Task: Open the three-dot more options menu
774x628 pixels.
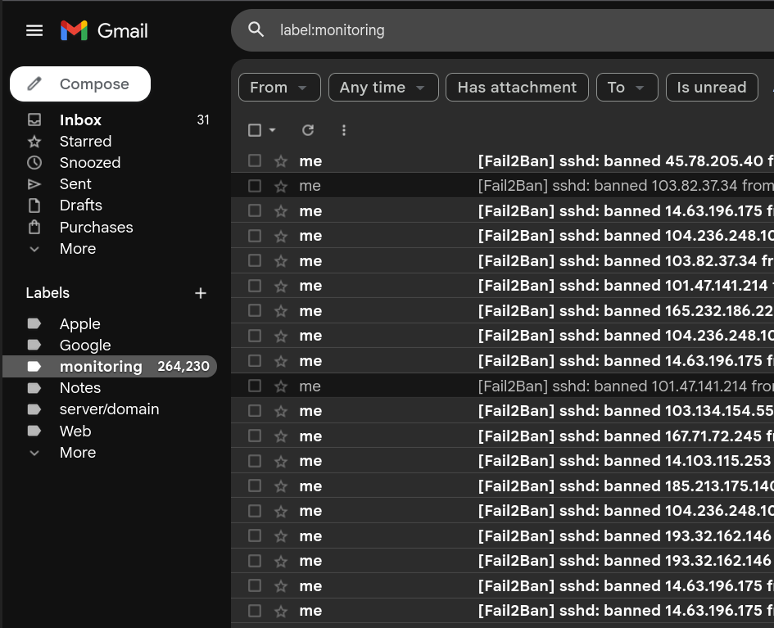Action: pyautogui.click(x=344, y=130)
